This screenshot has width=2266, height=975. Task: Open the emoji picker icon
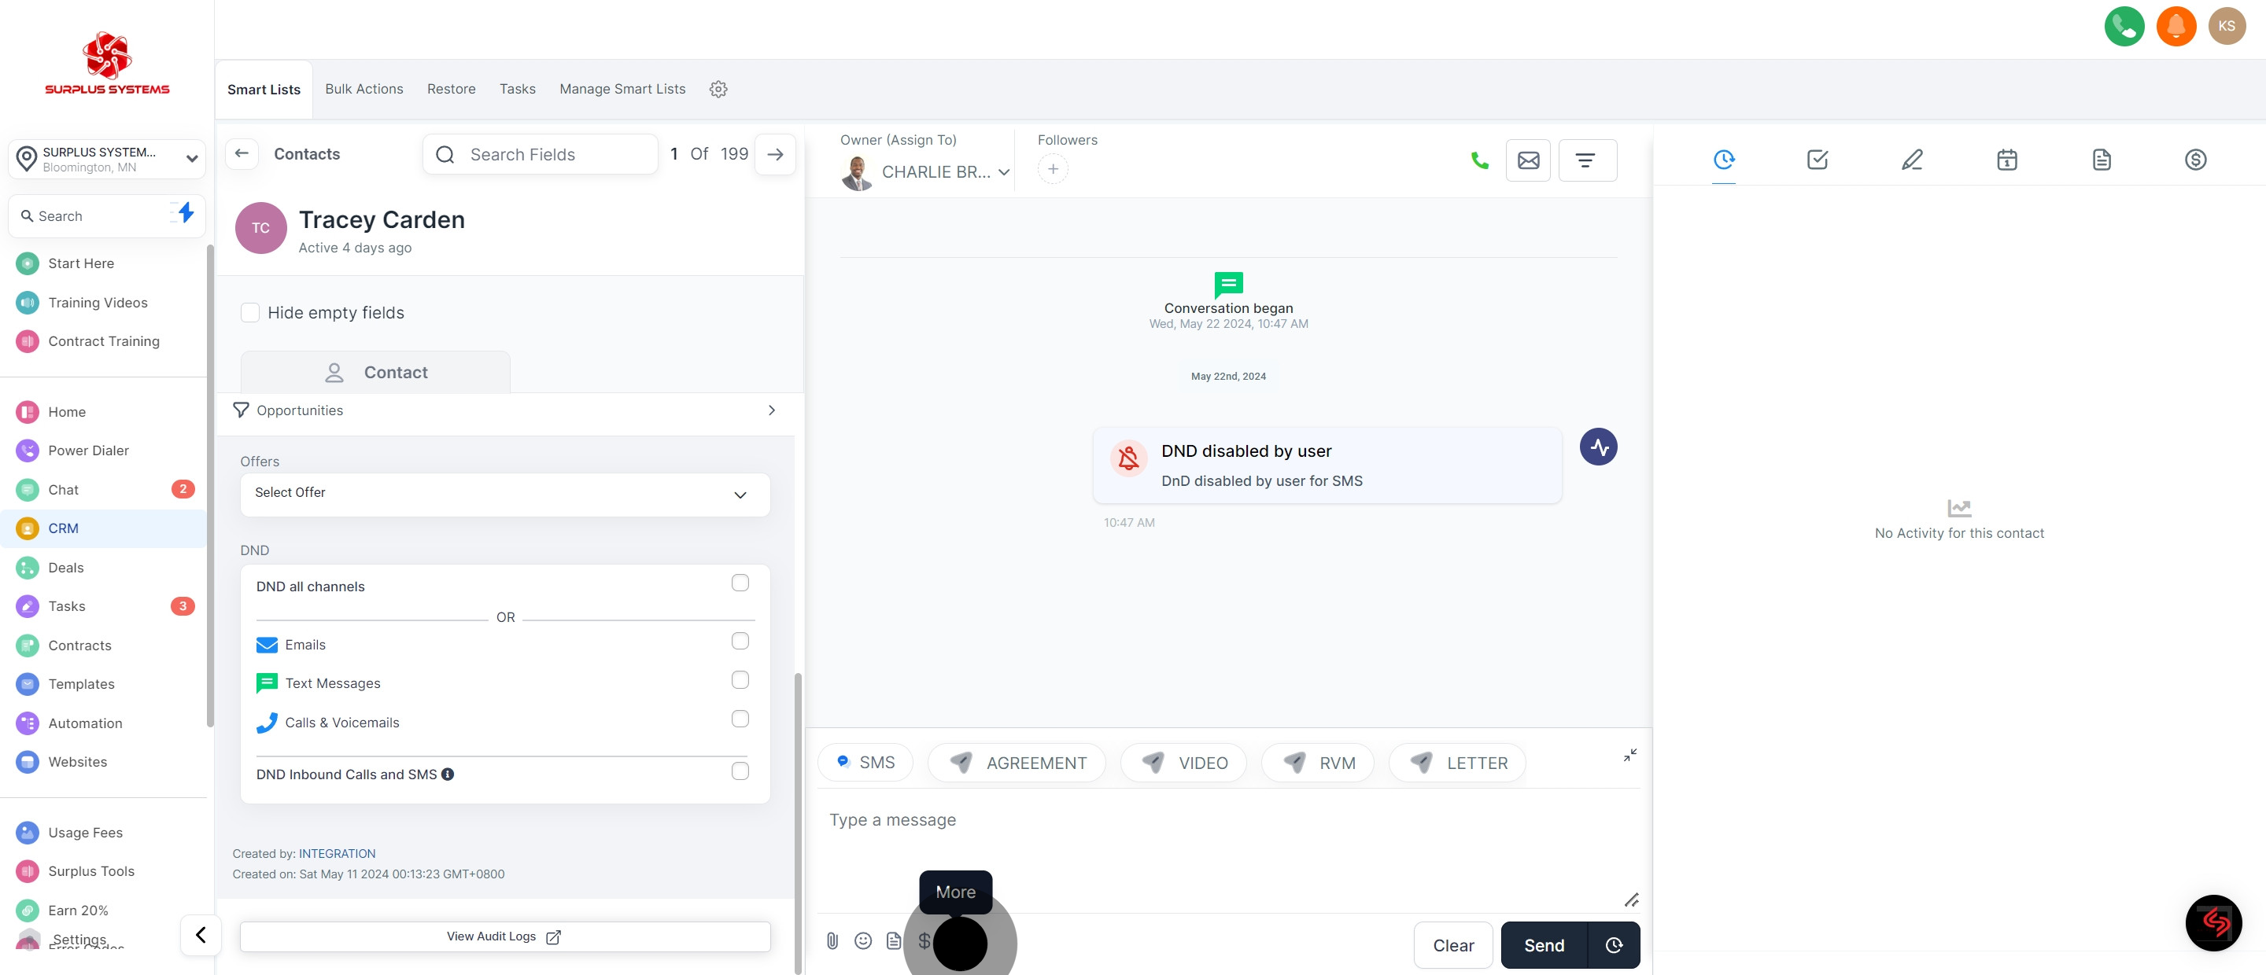coord(863,940)
